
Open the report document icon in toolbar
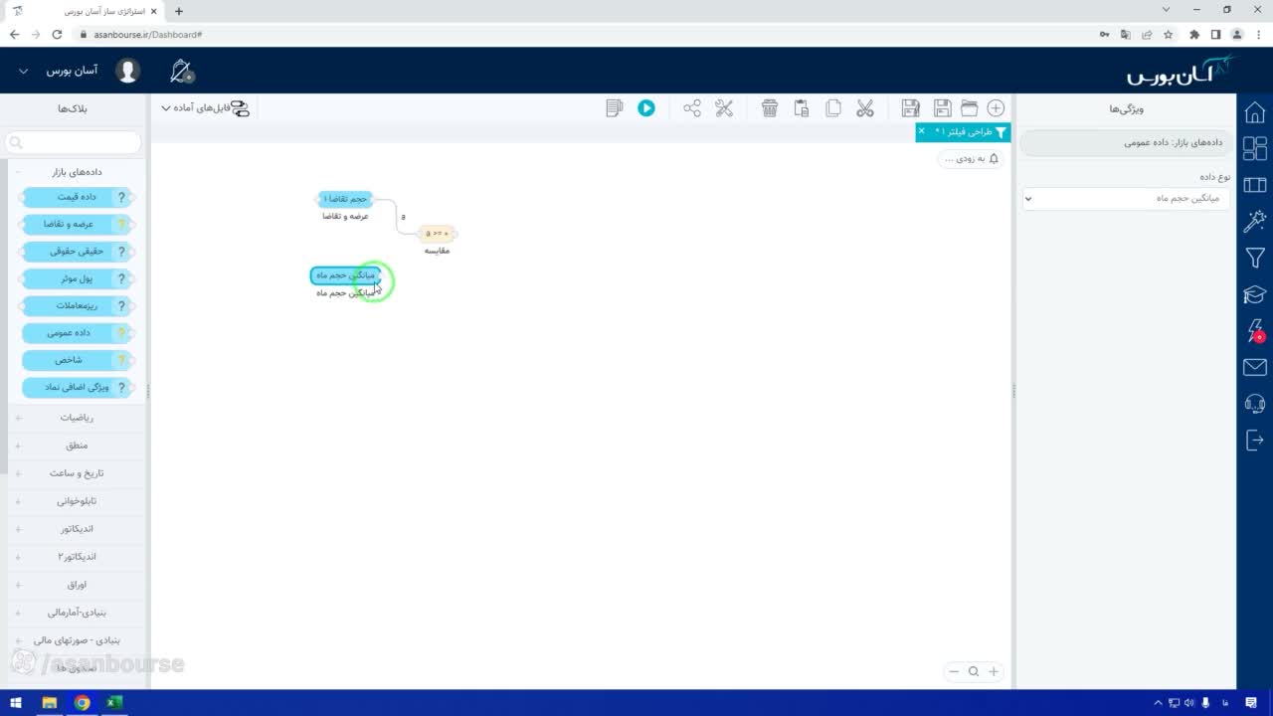point(615,108)
